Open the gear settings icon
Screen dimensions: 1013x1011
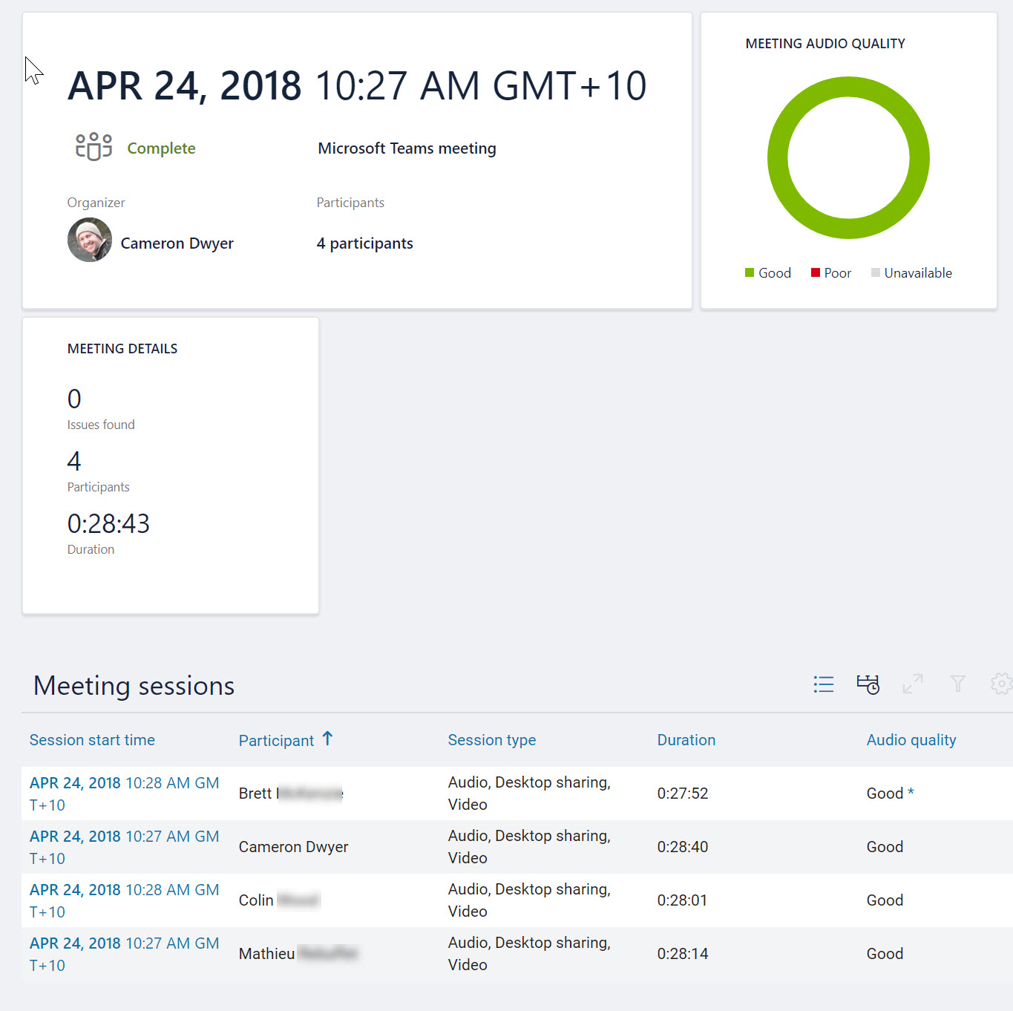tap(1002, 684)
